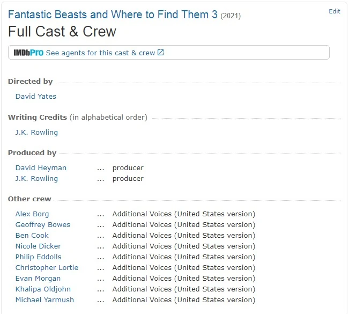This screenshot has height=314, width=349.
Task: Click the Edit link
Action: 335,11
